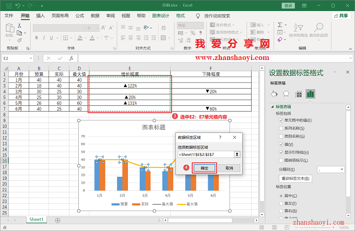355x231 pixels.
Task: Collapse the ribbon with the up chevron
Action: tap(350, 49)
